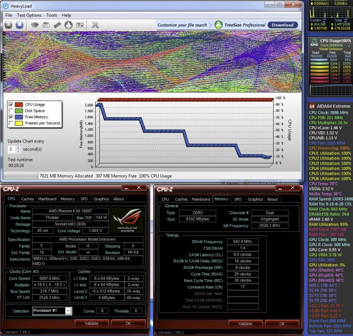Click the Start test play icon
Screen dimensions: 353x336
pyautogui.click(x=8, y=25)
